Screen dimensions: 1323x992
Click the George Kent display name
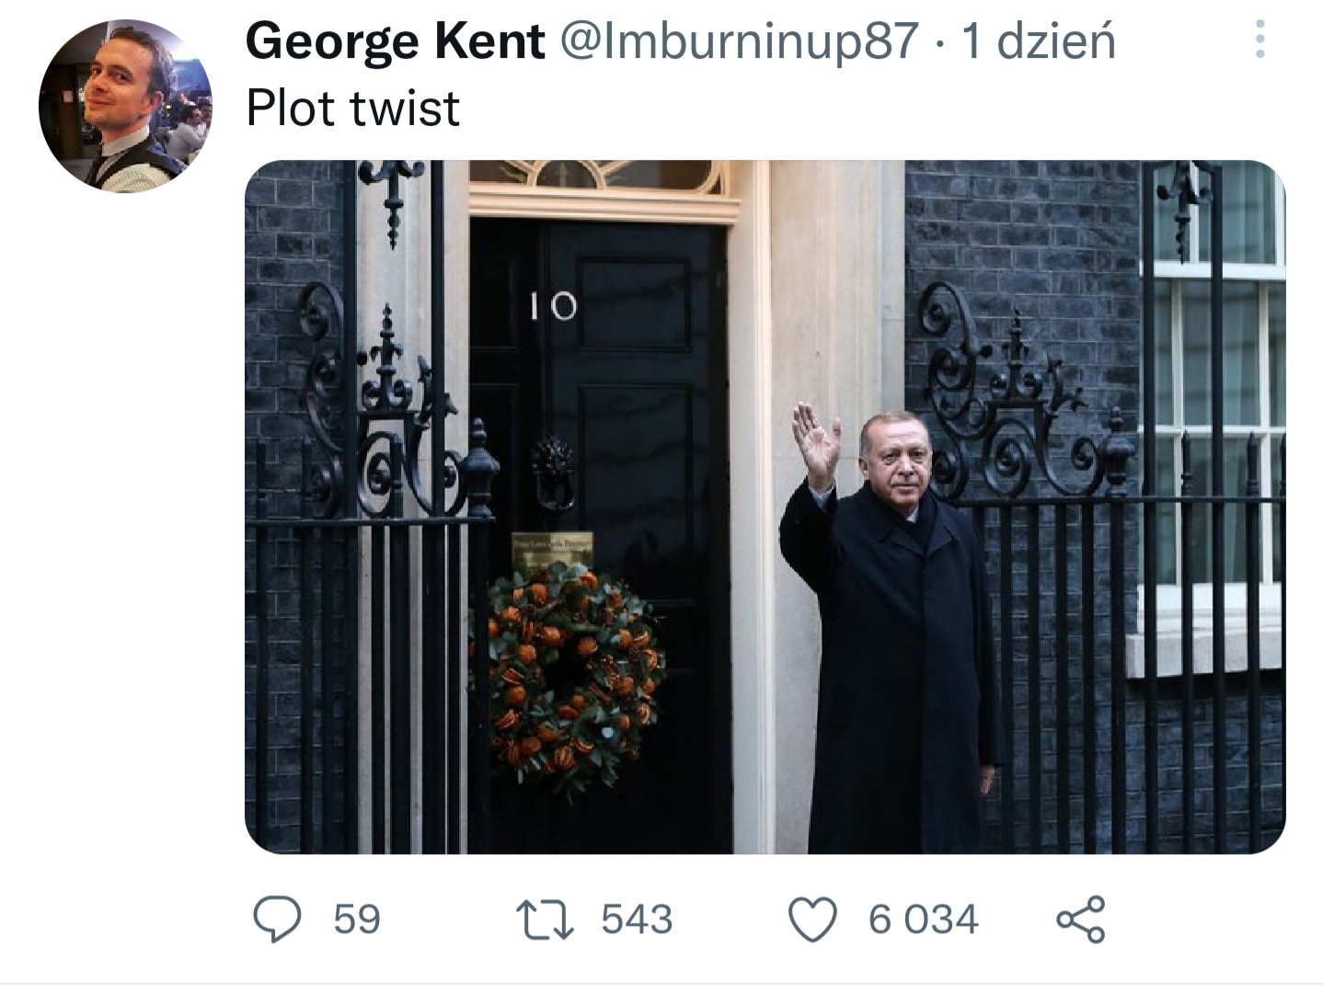[396, 41]
